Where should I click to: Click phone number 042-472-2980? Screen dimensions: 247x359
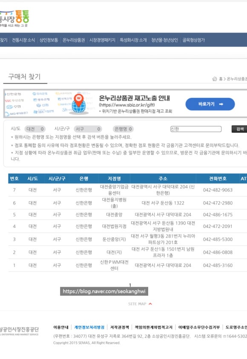pyautogui.click(x=218, y=203)
